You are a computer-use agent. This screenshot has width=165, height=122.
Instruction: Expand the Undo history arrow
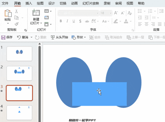(31, 37)
